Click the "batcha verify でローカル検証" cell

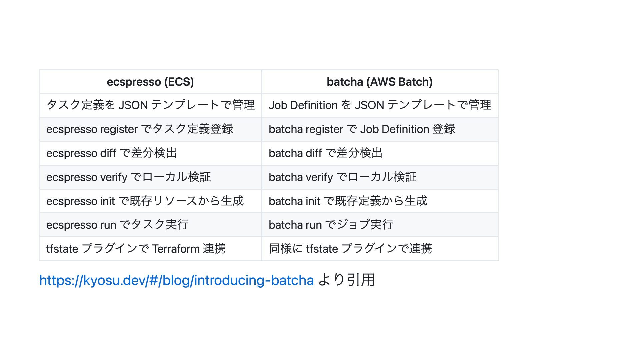342,177
